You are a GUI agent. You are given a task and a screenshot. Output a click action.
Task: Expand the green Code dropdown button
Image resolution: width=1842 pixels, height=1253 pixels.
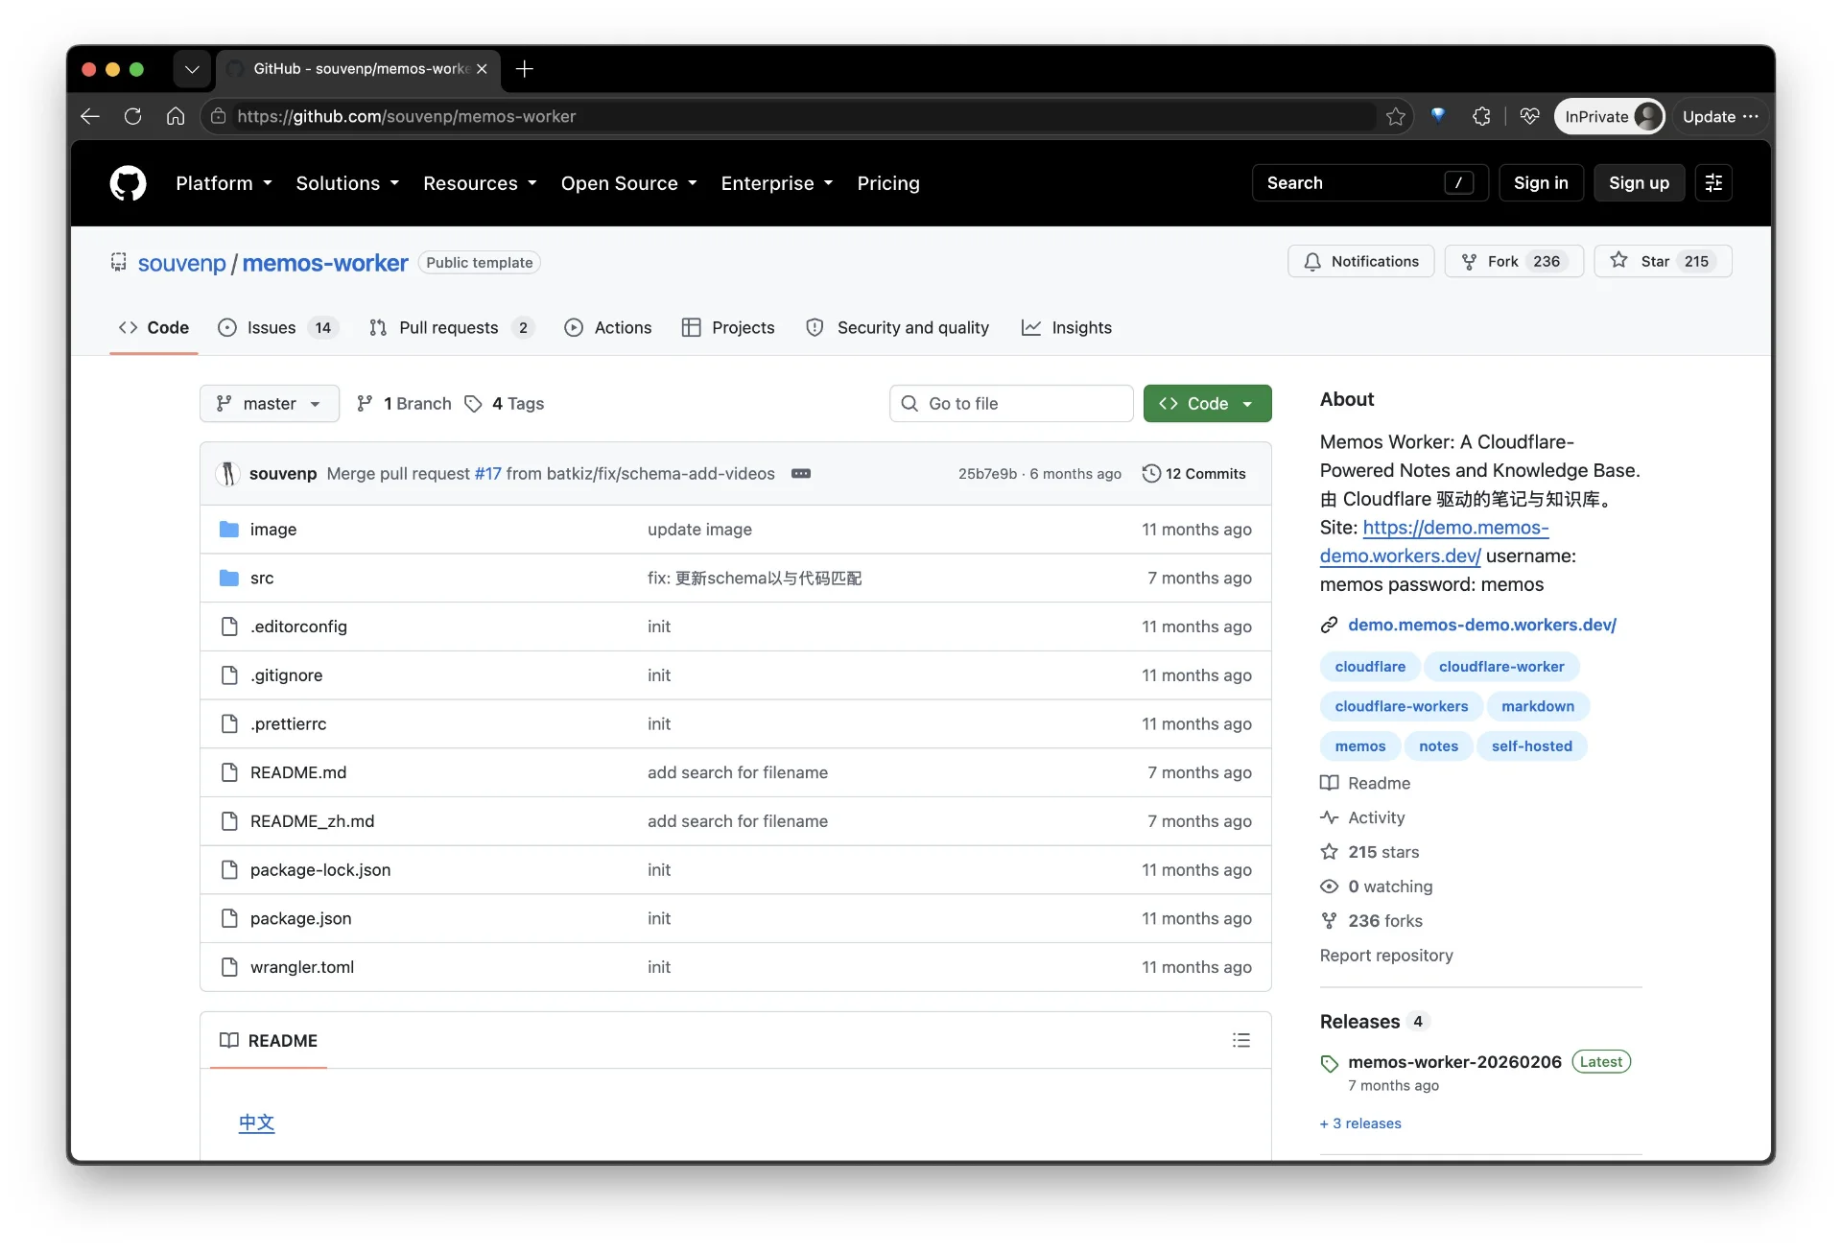[1207, 404]
